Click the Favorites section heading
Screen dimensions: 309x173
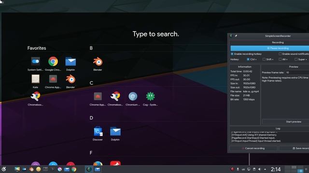tap(37, 48)
